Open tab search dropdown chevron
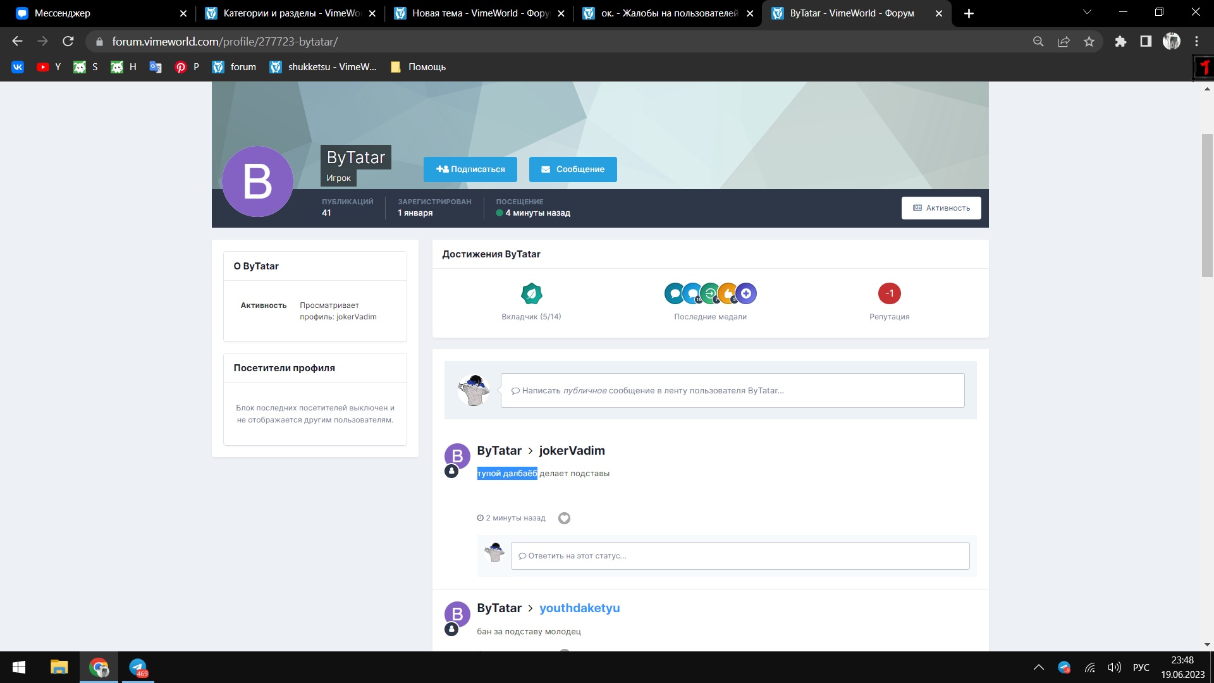 [1087, 13]
